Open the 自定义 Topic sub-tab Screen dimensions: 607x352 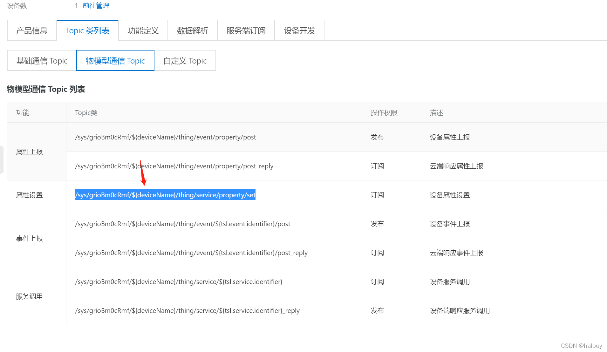click(x=185, y=60)
